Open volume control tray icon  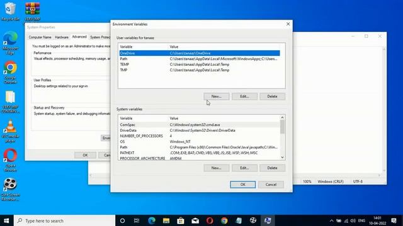[353, 220]
